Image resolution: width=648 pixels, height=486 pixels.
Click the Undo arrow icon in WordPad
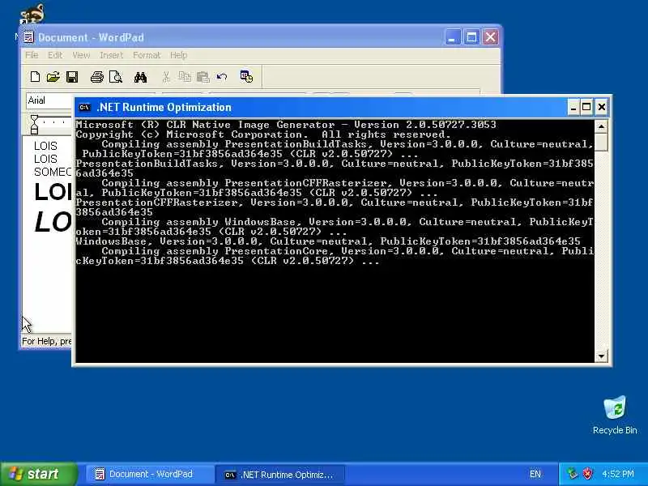[222, 76]
